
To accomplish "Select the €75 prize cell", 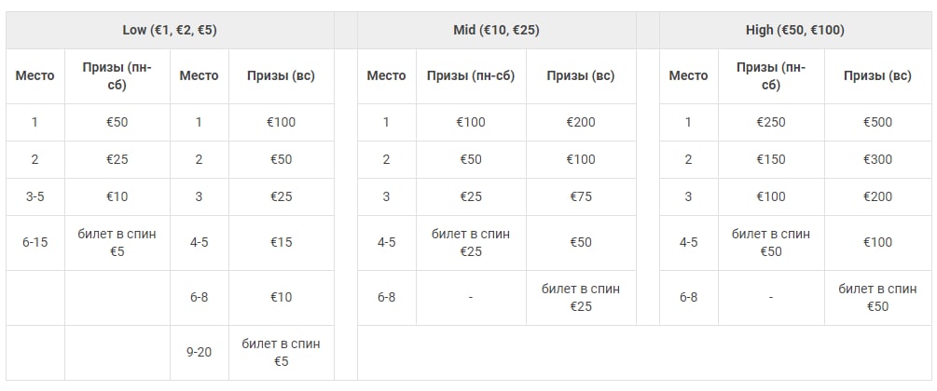I will (x=581, y=196).
